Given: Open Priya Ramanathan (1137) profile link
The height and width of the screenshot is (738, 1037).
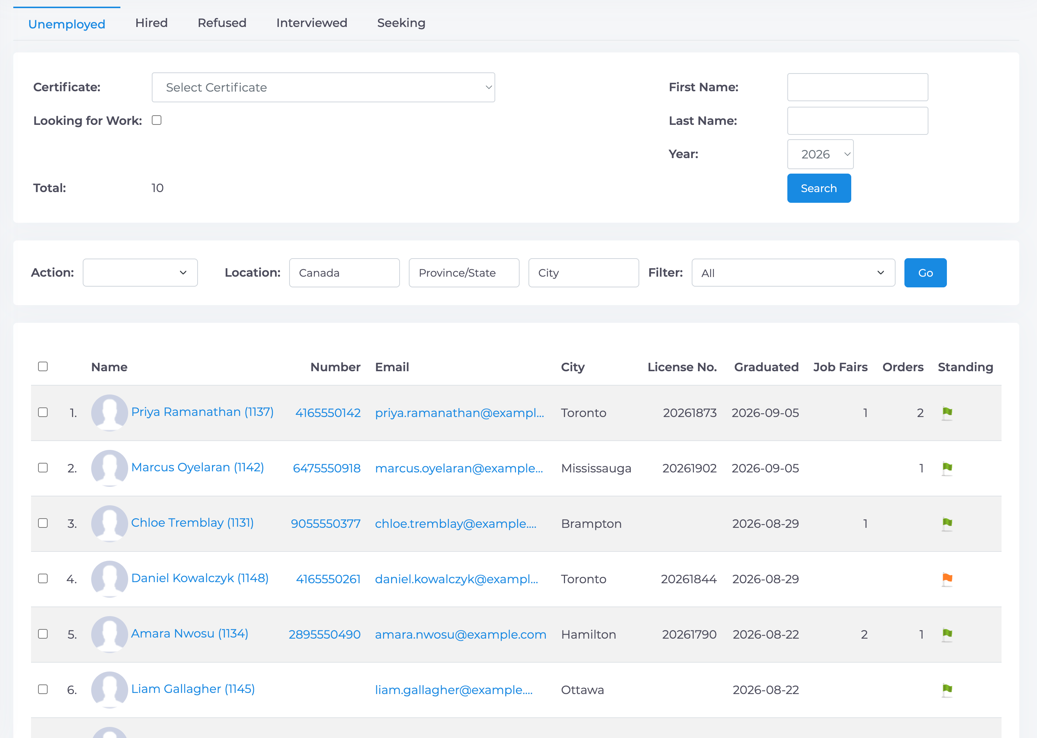Looking at the screenshot, I should click(203, 412).
